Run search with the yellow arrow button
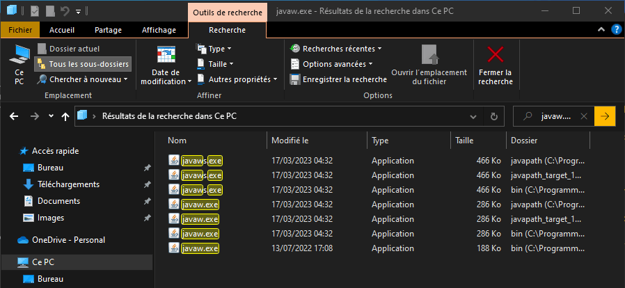The height and width of the screenshot is (288, 625). [605, 116]
